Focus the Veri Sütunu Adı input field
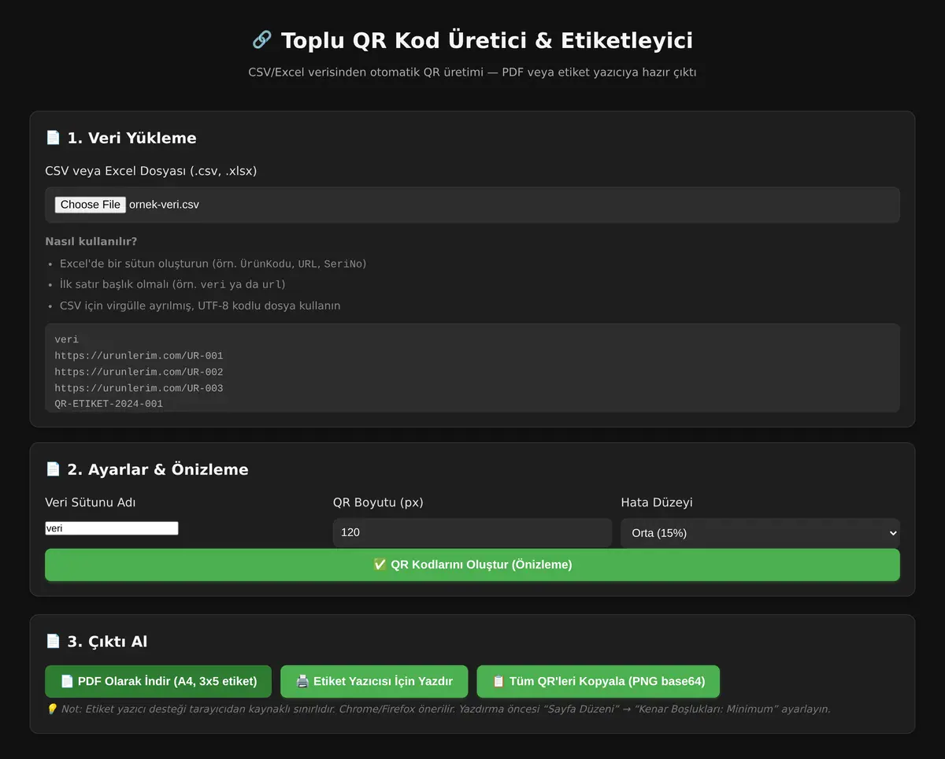The width and height of the screenshot is (945, 759). point(112,528)
